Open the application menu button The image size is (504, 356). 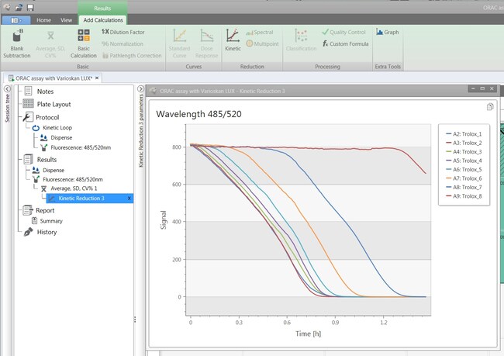coord(16,20)
